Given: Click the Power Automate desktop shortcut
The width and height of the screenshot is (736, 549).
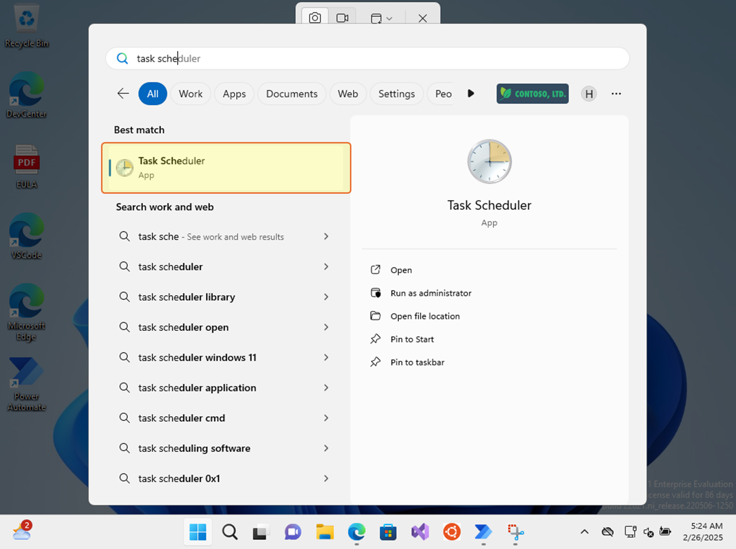Looking at the screenshot, I should point(26,385).
